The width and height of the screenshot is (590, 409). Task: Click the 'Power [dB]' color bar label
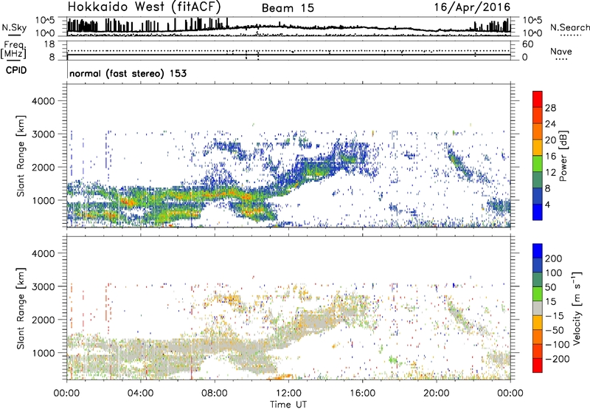click(563, 156)
